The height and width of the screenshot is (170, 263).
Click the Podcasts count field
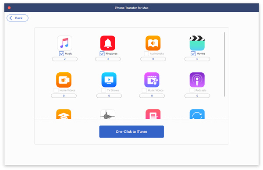[197, 96]
